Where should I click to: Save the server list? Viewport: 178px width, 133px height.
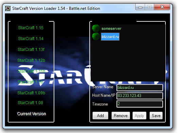[x=156, y=116]
